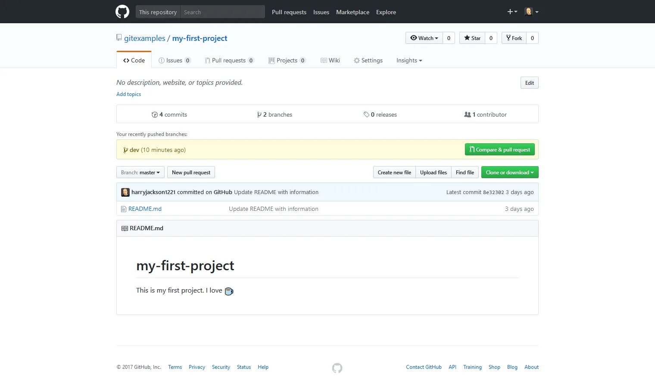655x383 pixels.
Task: Click Compare & pull request
Action: [x=500, y=149]
